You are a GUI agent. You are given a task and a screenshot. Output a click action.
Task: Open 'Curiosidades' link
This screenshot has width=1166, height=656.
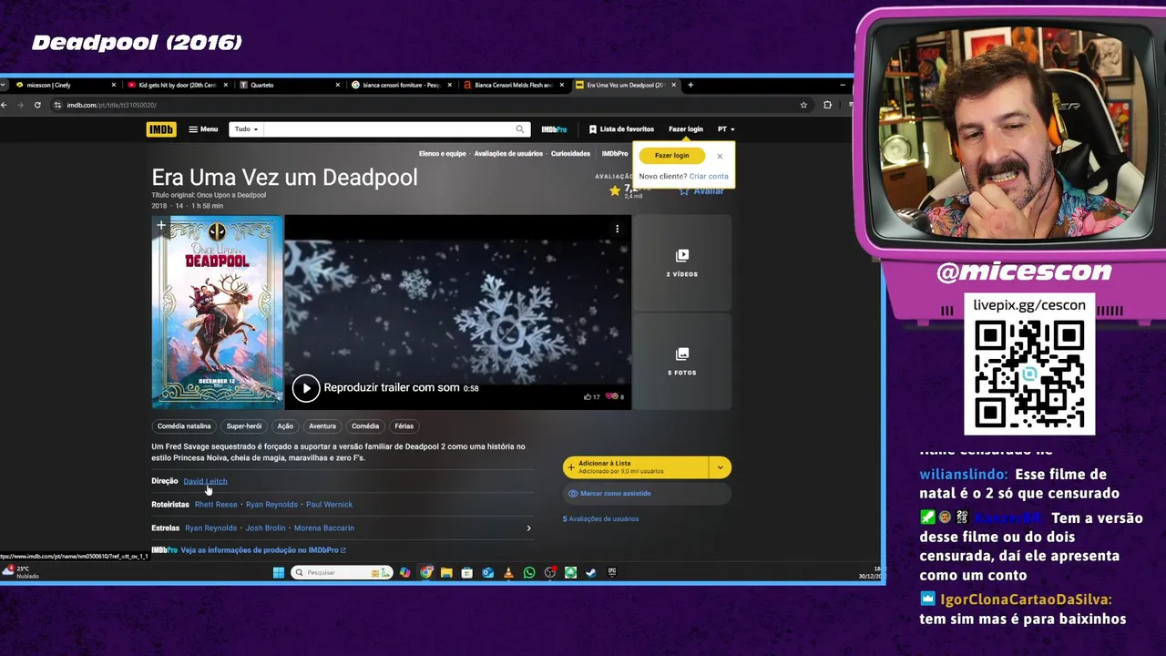pos(570,154)
